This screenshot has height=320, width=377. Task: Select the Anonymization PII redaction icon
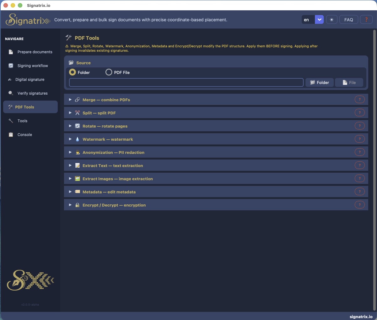point(77,152)
